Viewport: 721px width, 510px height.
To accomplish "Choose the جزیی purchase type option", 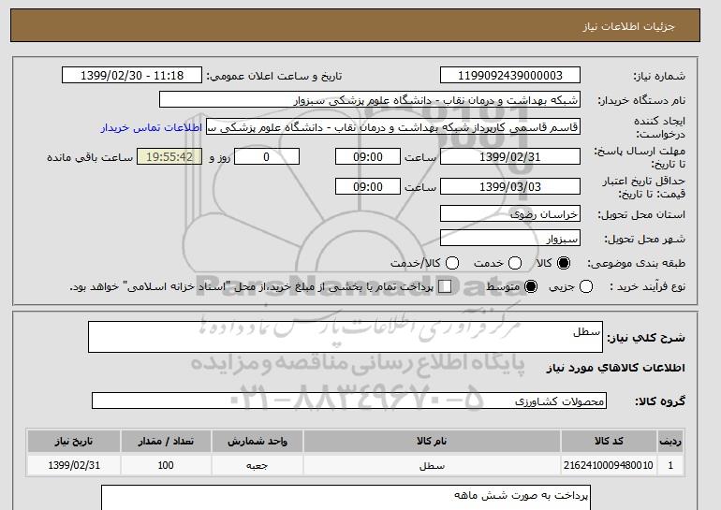I will point(586,286).
